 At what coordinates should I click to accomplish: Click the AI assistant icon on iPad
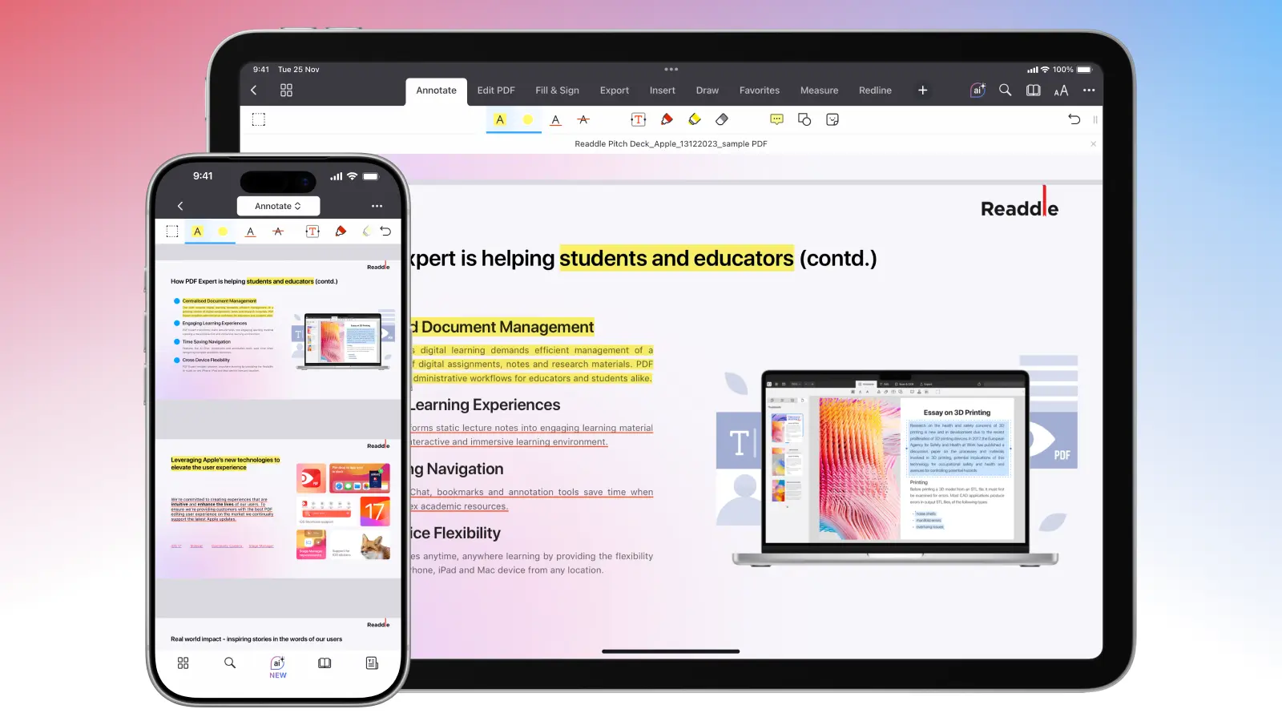pyautogui.click(x=978, y=91)
